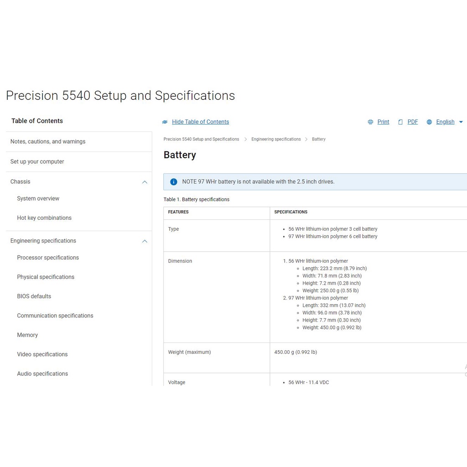Hide the Table of Contents link

pos(200,122)
